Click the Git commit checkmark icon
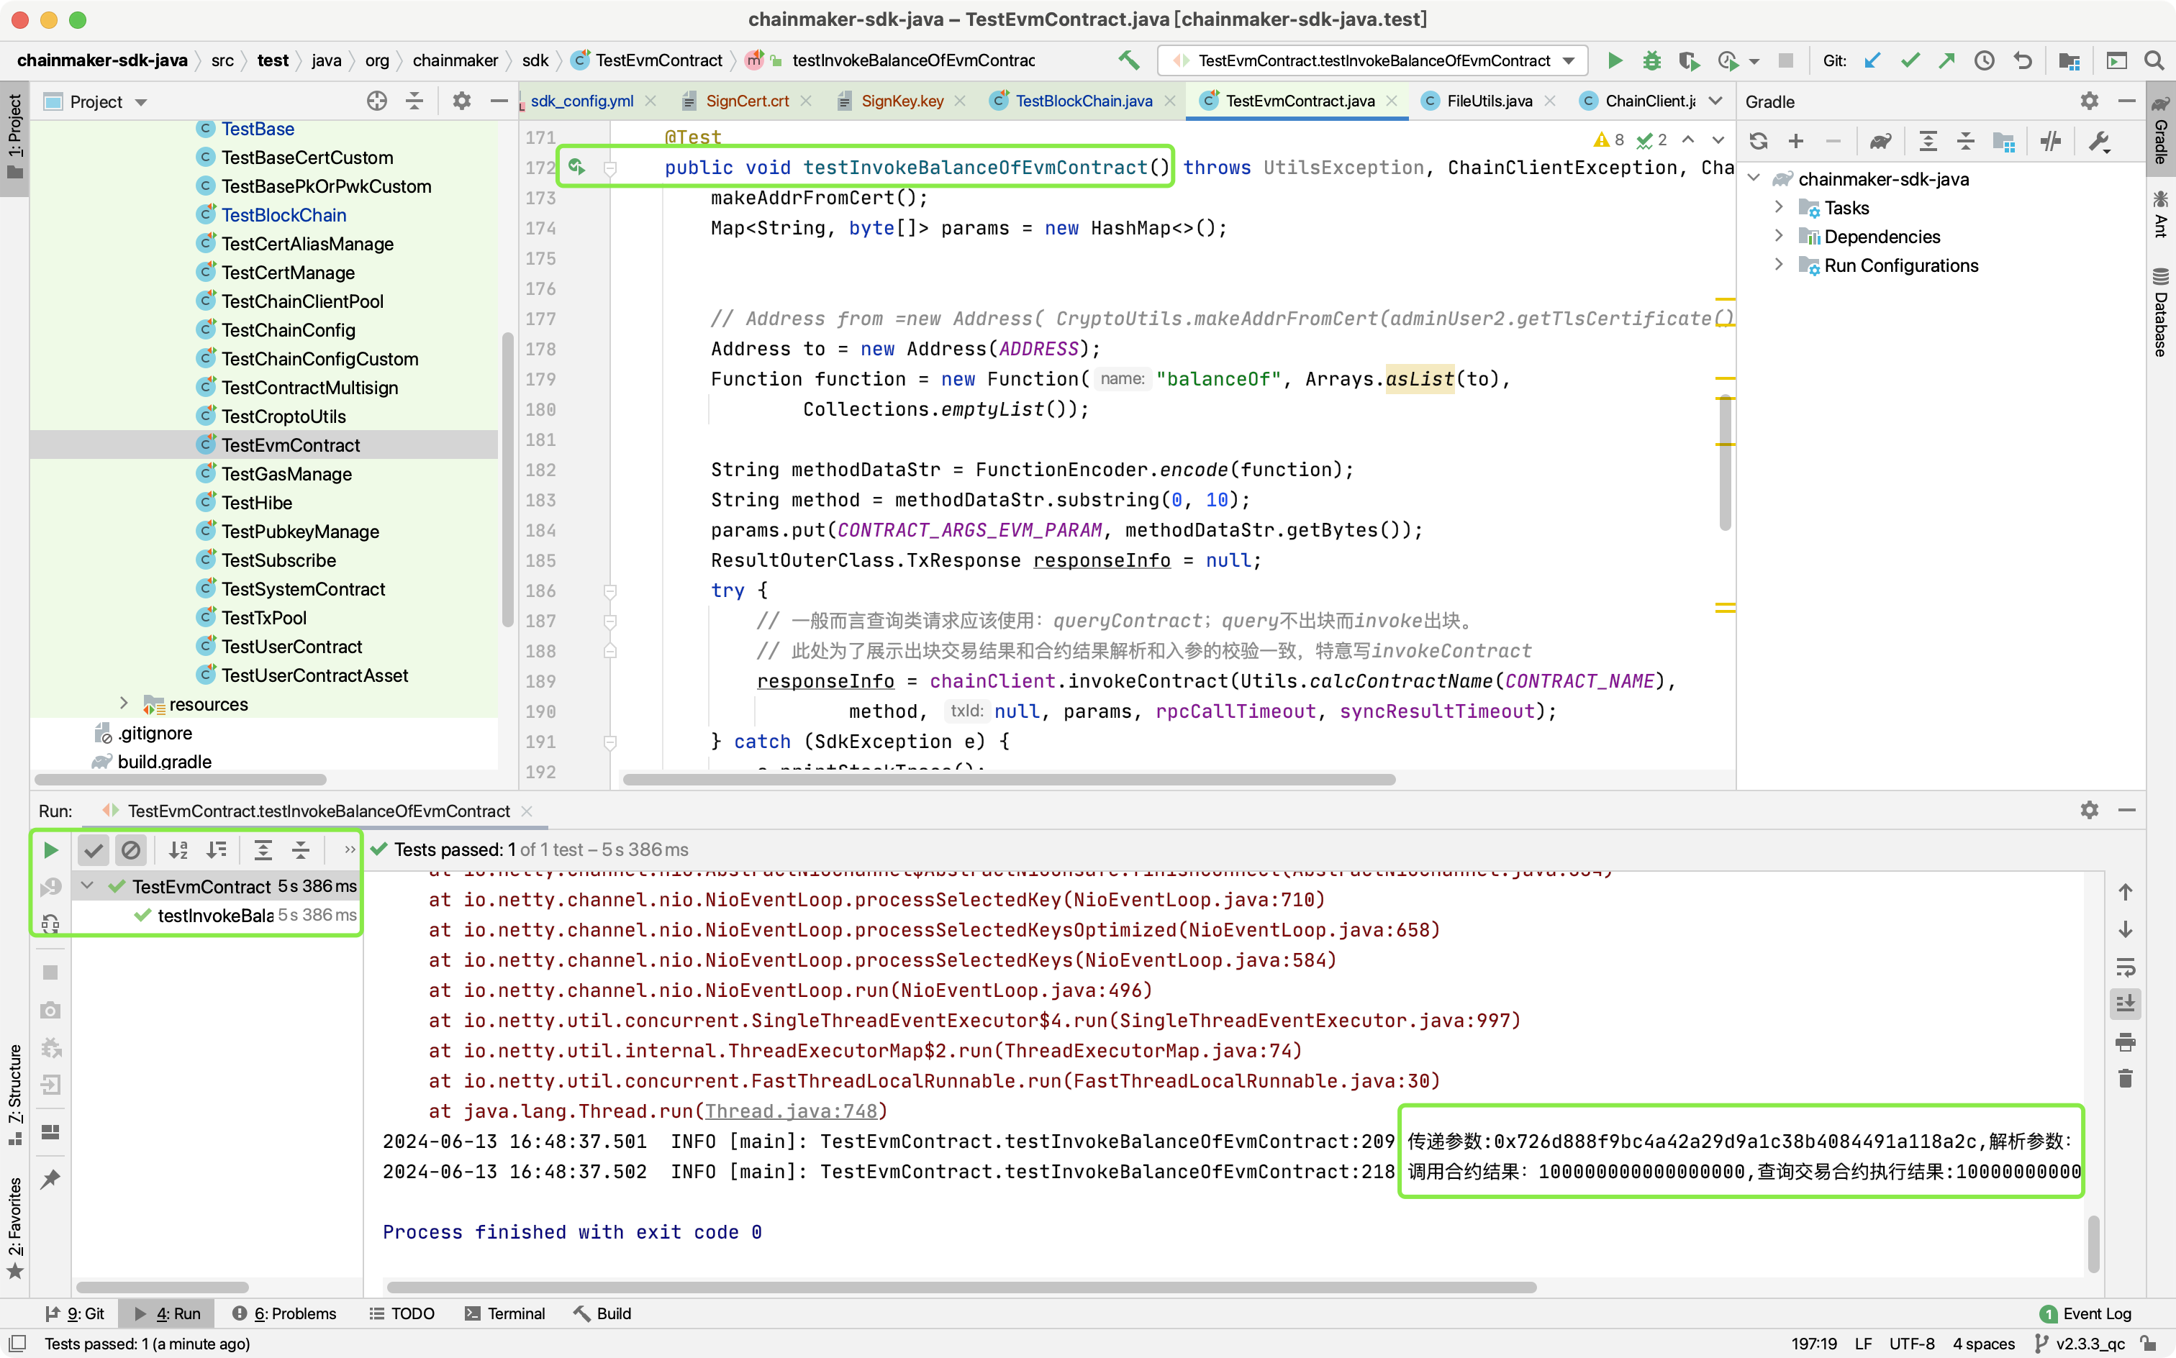2176x1358 pixels. (x=1910, y=60)
